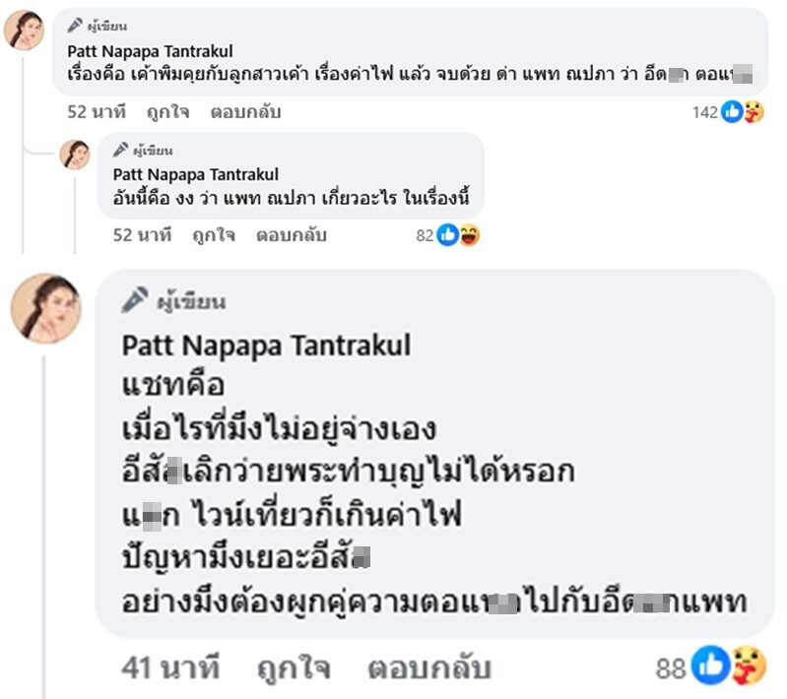
Task: Click the author pencil icon in large comment
Action: point(135,301)
